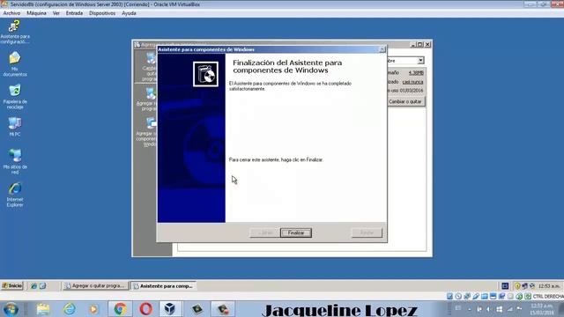This screenshot has width=564, height=317.
Task: Click the VirtualBox video capture status icon
Action: (501, 296)
